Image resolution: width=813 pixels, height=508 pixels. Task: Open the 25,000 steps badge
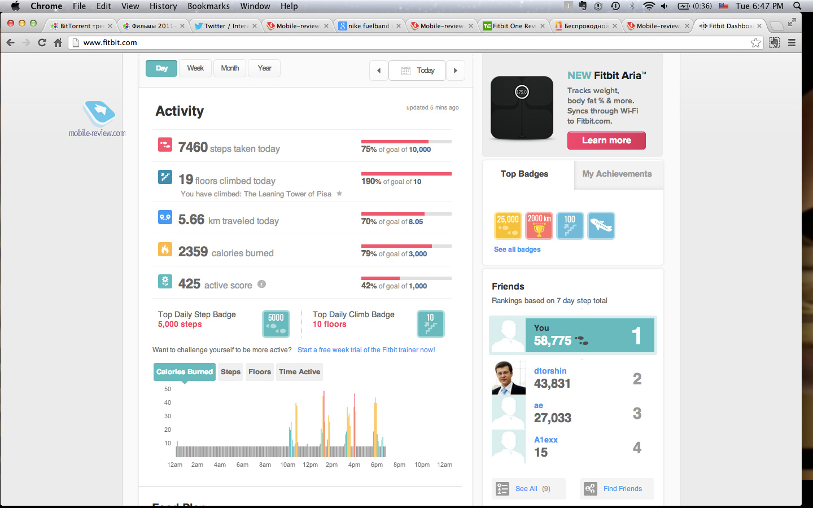508,226
